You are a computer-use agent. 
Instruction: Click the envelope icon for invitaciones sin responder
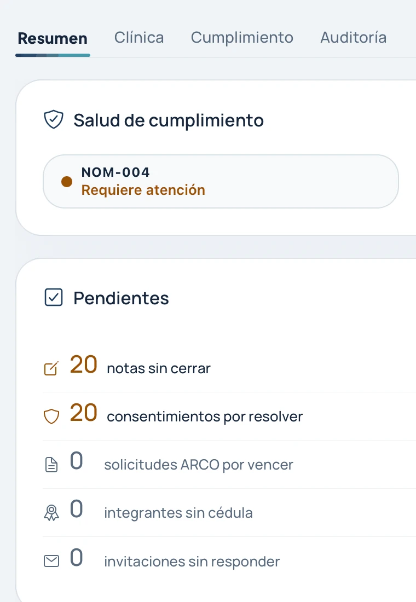51,561
